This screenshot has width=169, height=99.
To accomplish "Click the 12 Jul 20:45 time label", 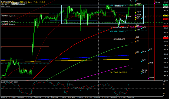I will click(46, 98).
